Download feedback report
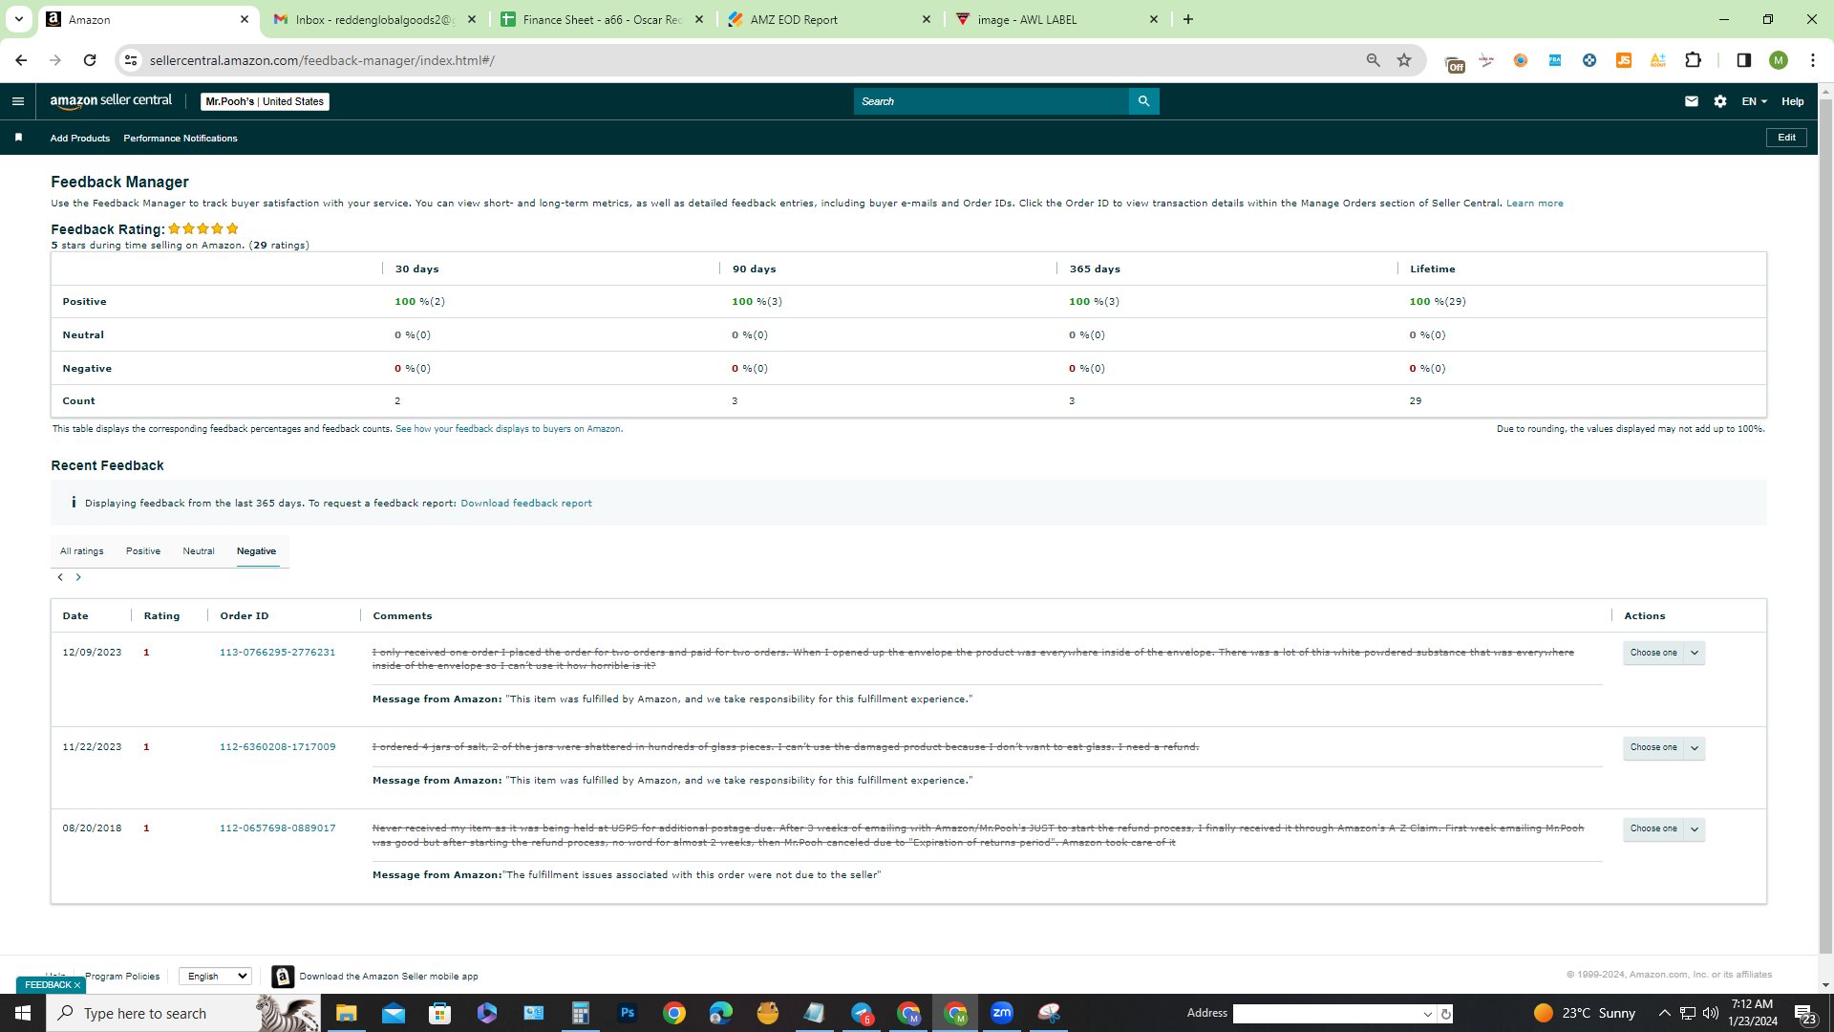The height and width of the screenshot is (1032, 1834). click(x=526, y=504)
